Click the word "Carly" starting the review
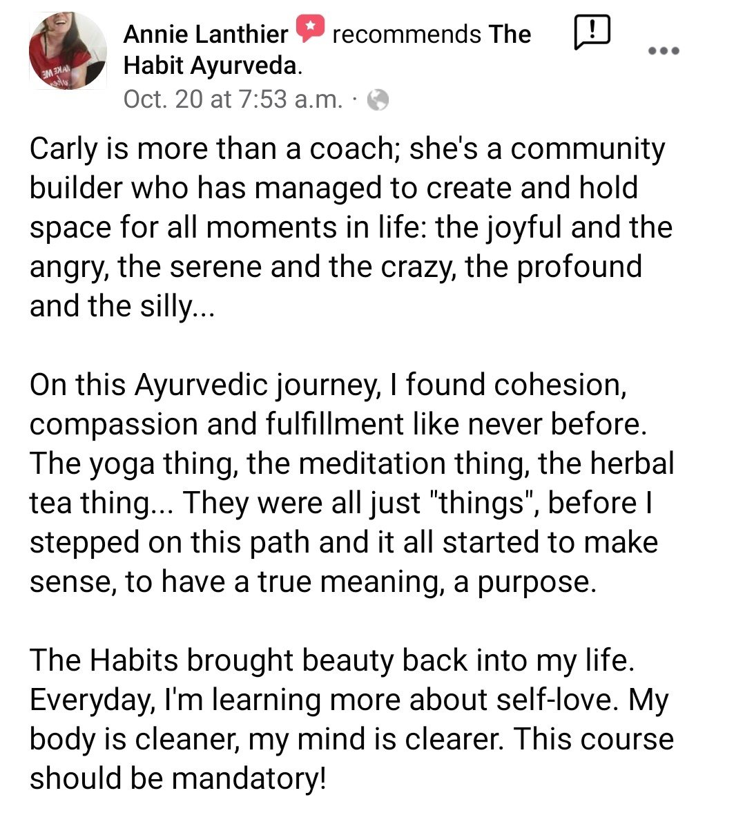The image size is (745, 813). 63,149
